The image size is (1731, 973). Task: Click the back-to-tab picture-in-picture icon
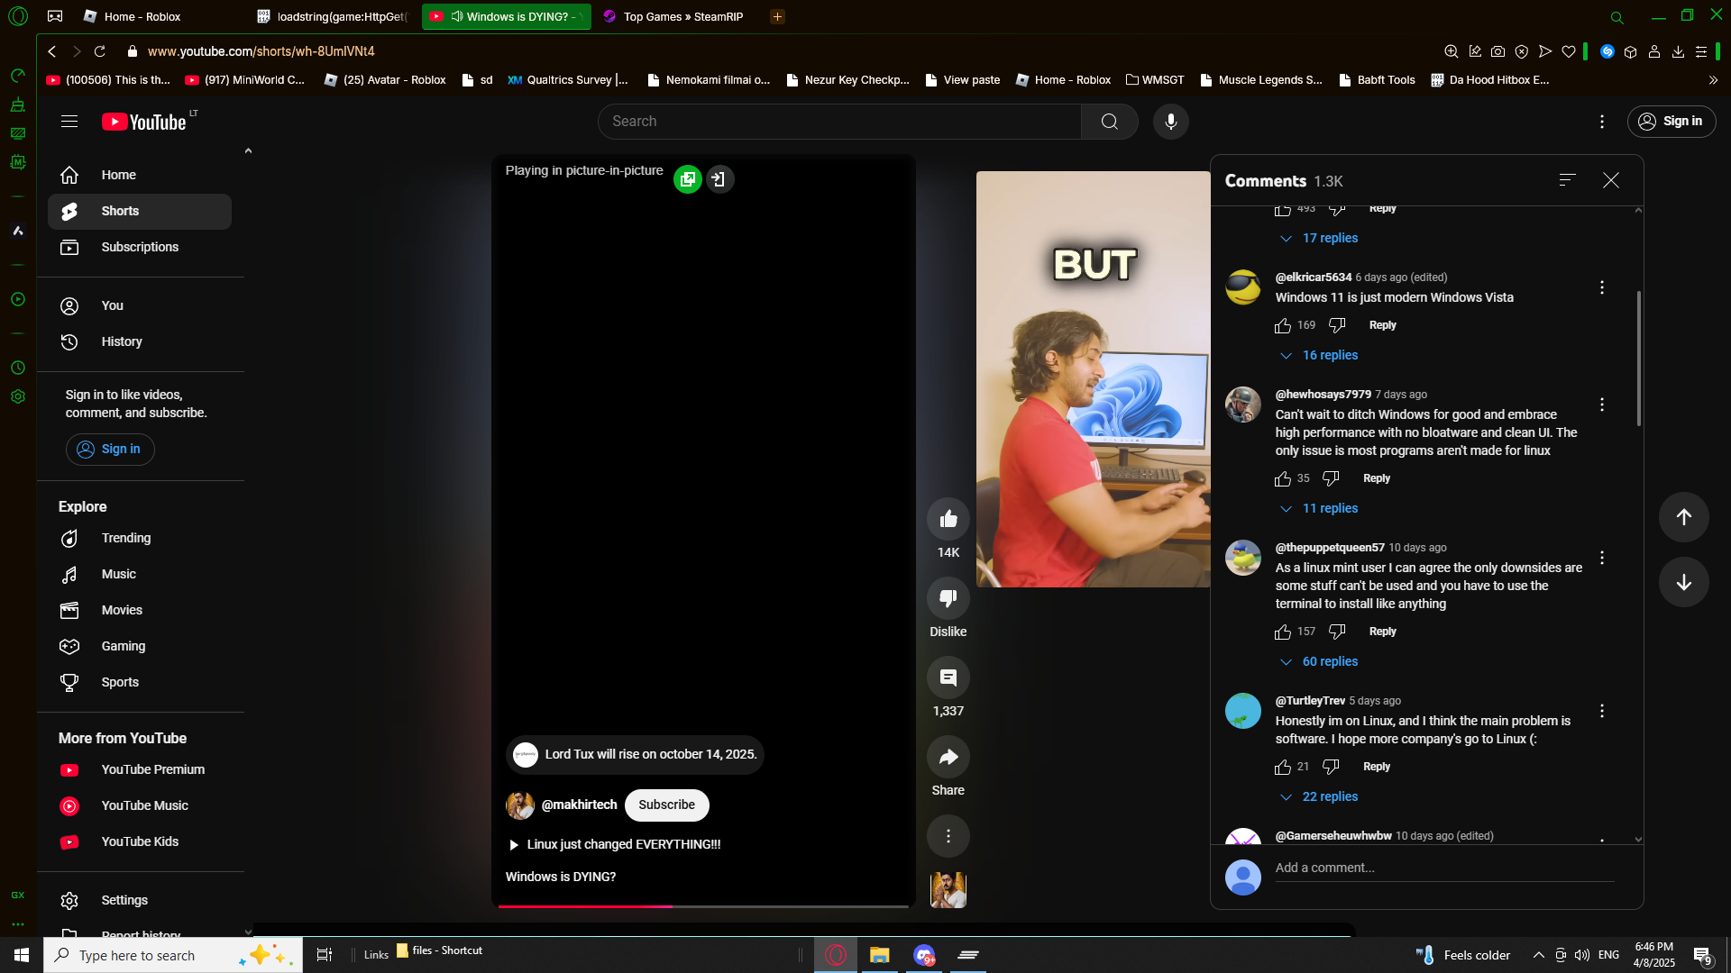[719, 179]
